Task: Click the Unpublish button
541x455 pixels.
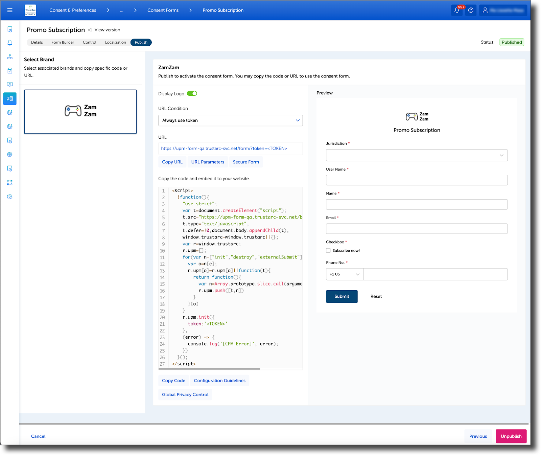Action: 511,436
